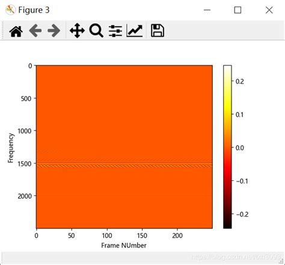Image resolution: width=285 pixels, height=265 pixels.
Task: Go forward to the next view
Action: coord(54,31)
